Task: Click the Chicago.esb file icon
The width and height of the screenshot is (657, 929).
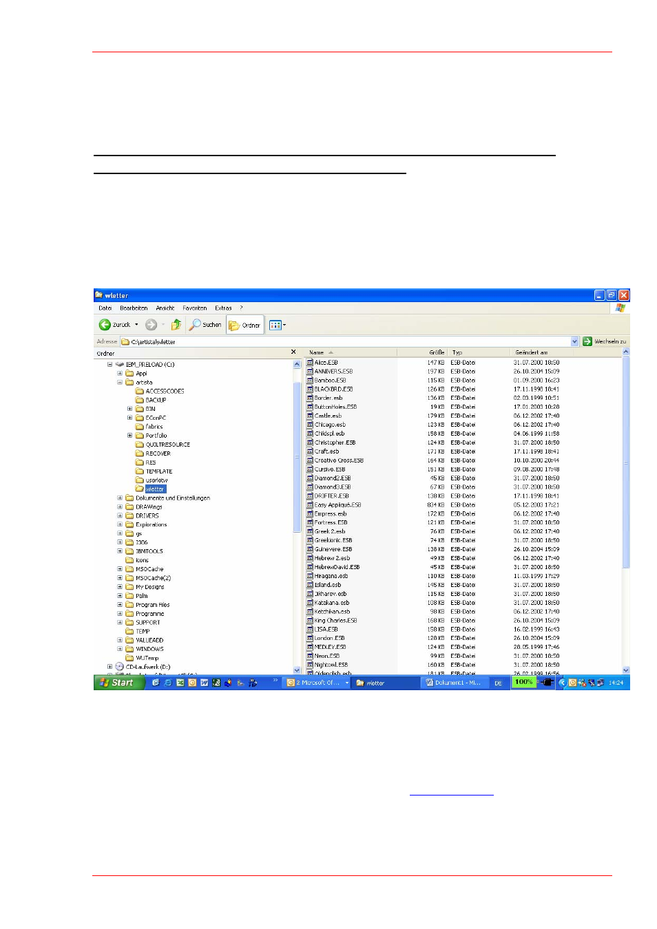Action: 310,425
